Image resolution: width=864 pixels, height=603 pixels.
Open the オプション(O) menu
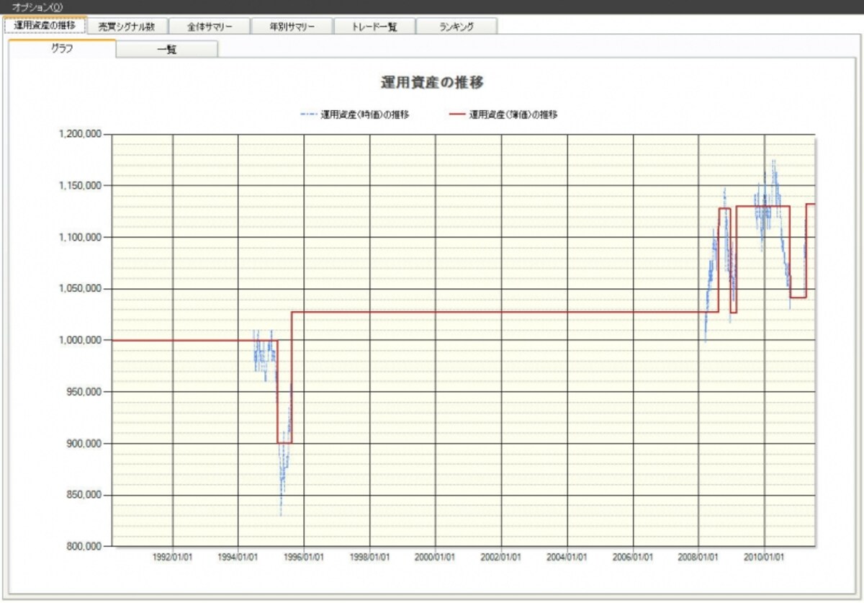[x=37, y=6]
